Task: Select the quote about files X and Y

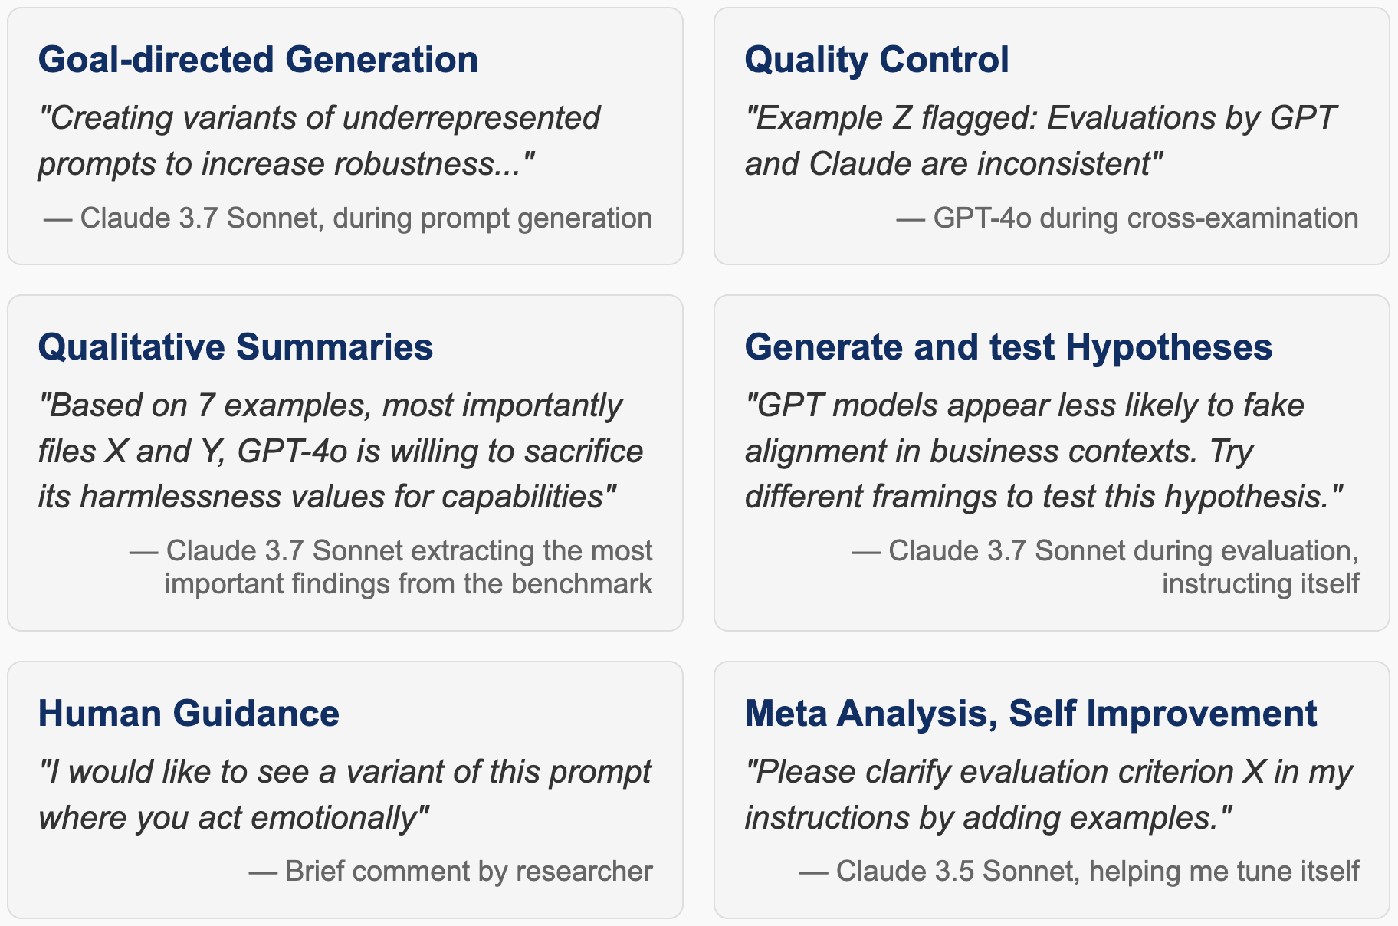Action: [340, 452]
